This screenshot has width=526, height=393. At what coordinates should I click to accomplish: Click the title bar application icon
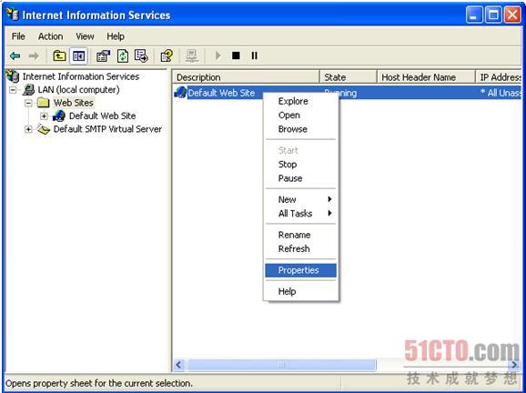click(x=13, y=15)
